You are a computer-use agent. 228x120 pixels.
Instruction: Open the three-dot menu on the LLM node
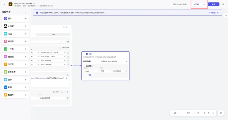pos(69,27)
